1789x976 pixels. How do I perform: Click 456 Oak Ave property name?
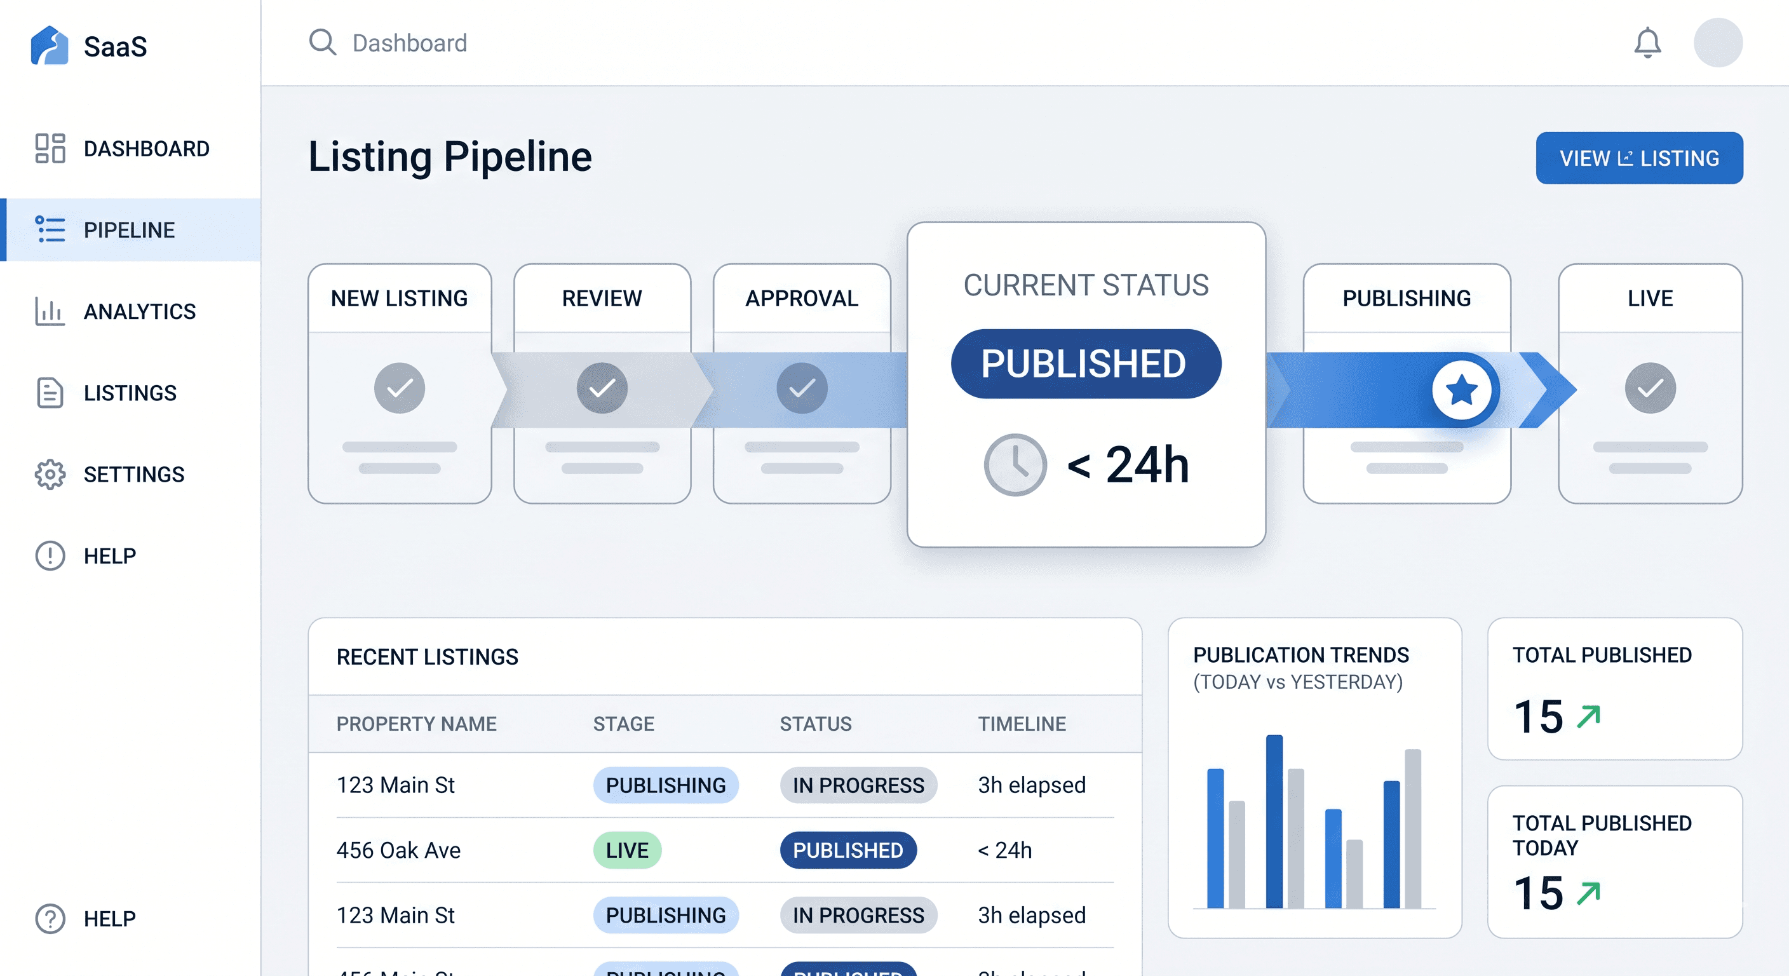[398, 850]
